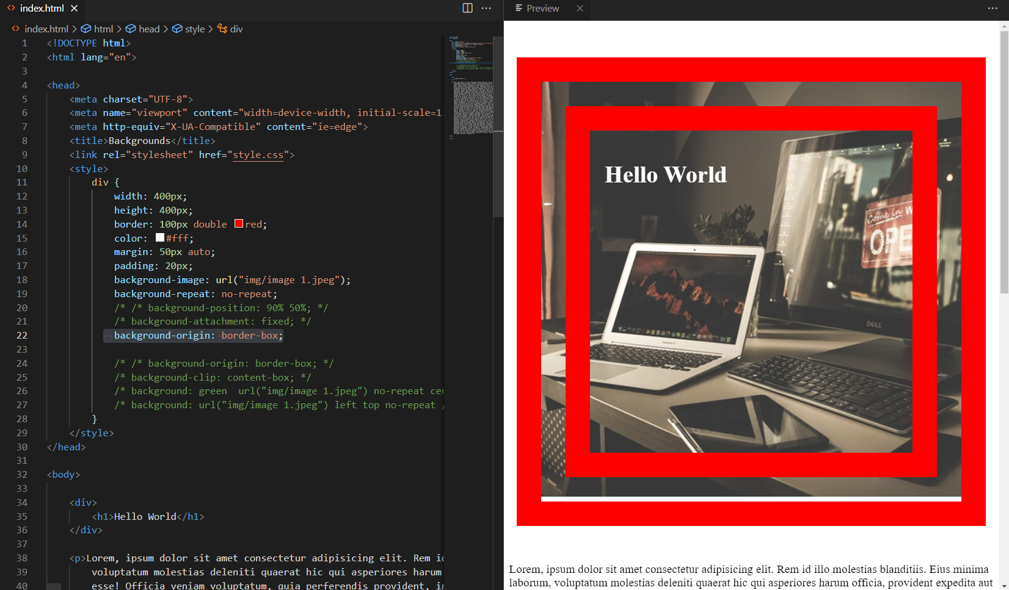Image resolution: width=1009 pixels, height=590 pixels.
Task: Click the head breadcrumb cube icon
Action: 131,29
